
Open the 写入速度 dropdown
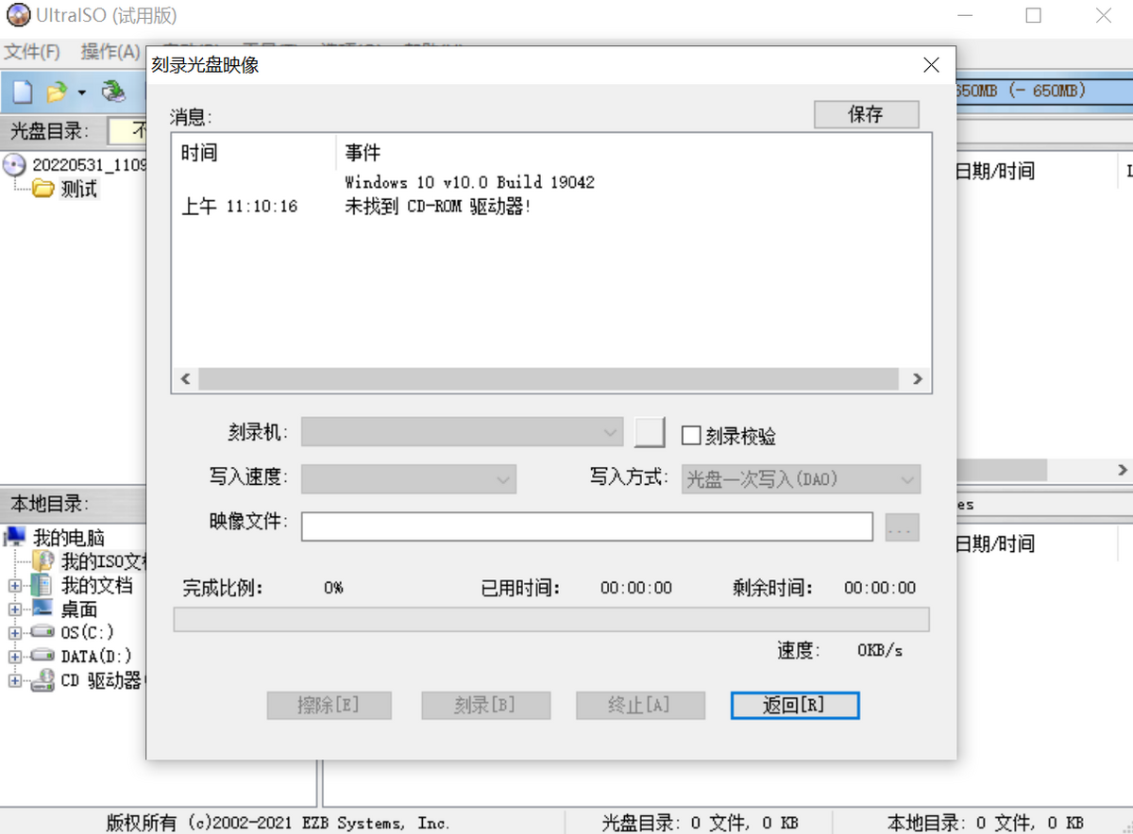pyautogui.click(x=408, y=479)
